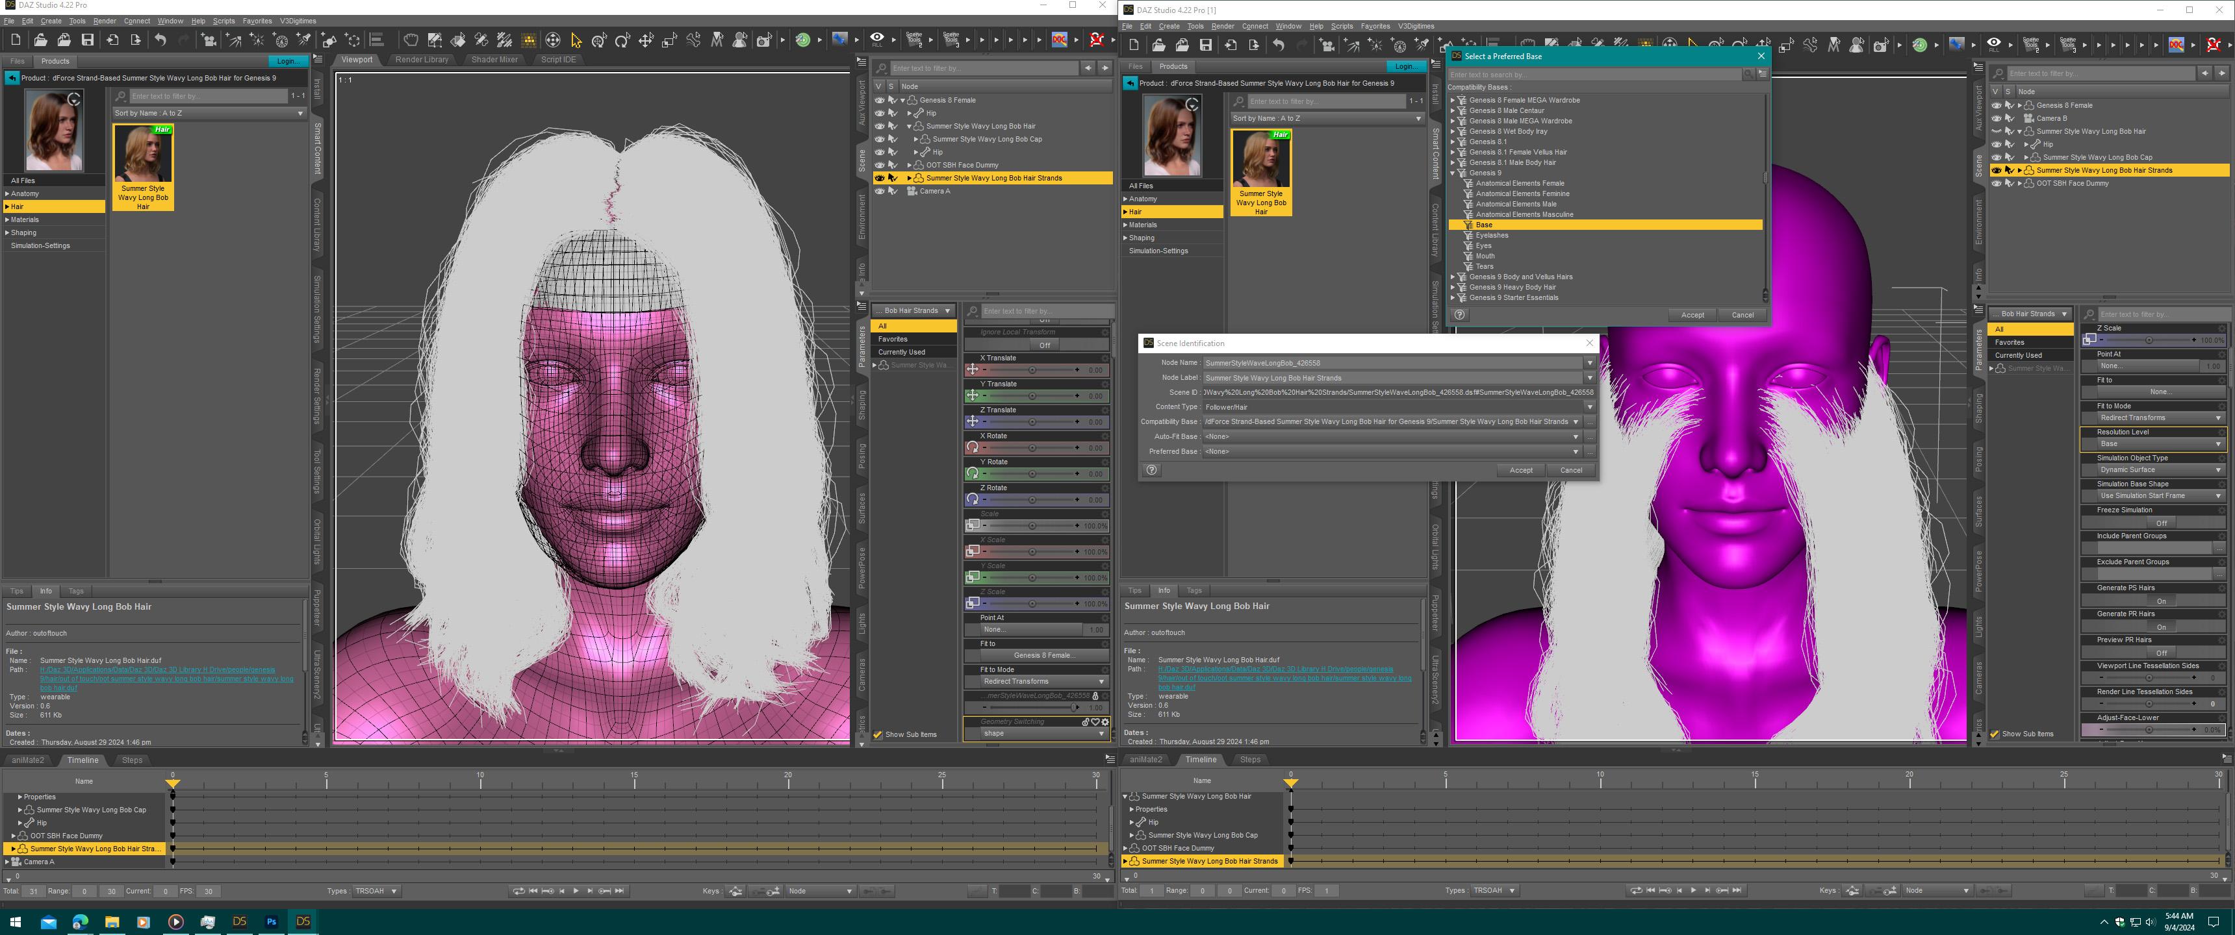Adjust X Translate slider in left Parameters
The height and width of the screenshot is (935, 2235).
pyautogui.click(x=1032, y=369)
